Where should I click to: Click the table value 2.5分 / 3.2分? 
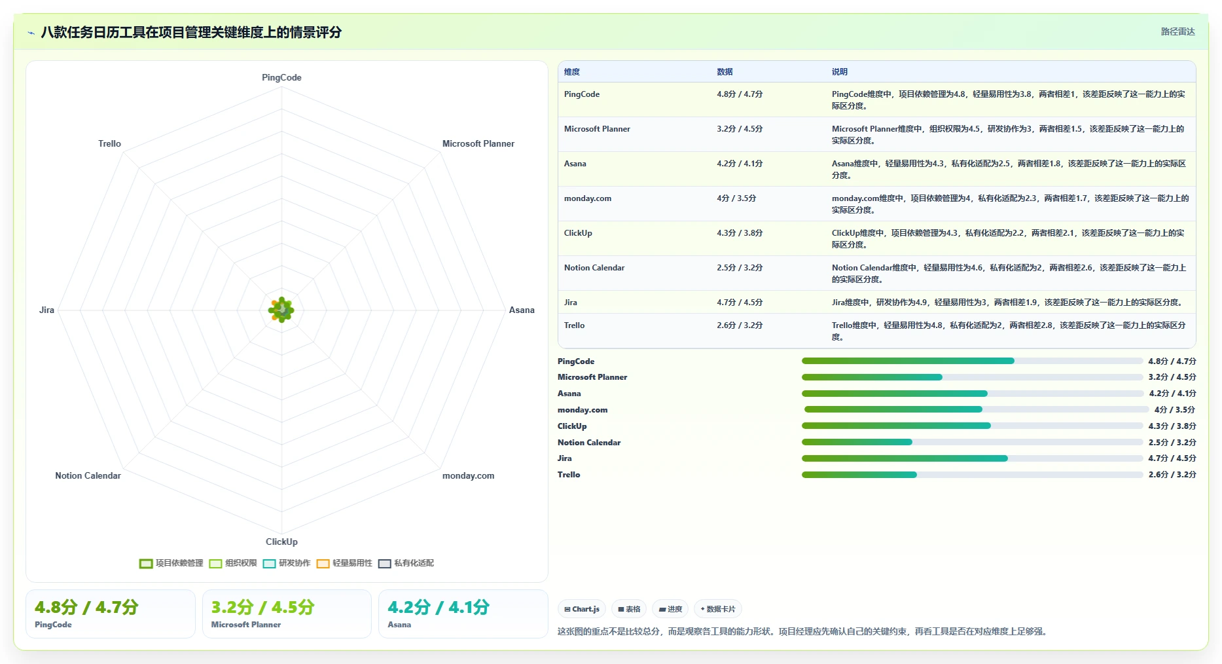pyautogui.click(x=740, y=268)
